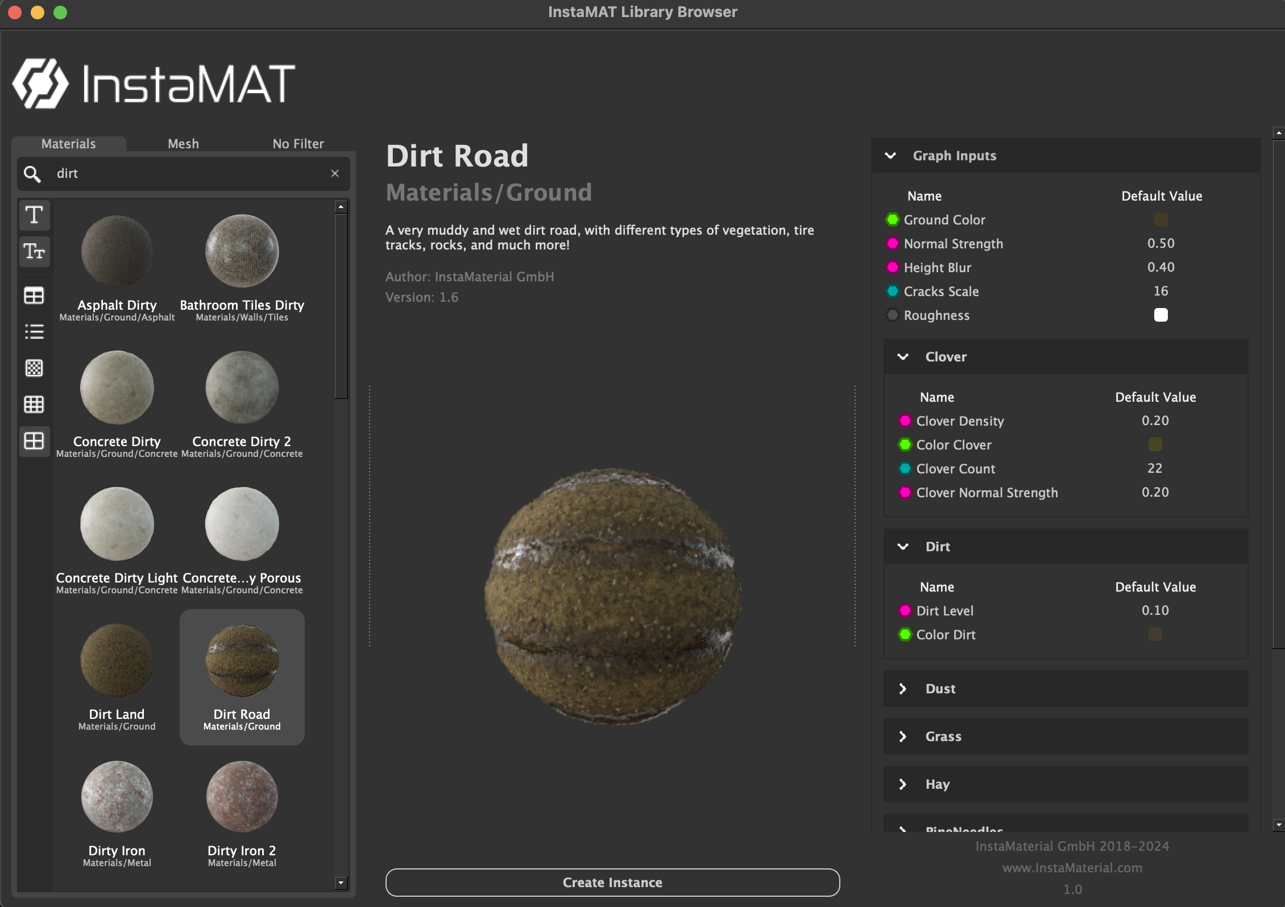This screenshot has height=907, width=1285.
Task: Click the Height Blur value 0.40
Action: [x=1161, y=267]
